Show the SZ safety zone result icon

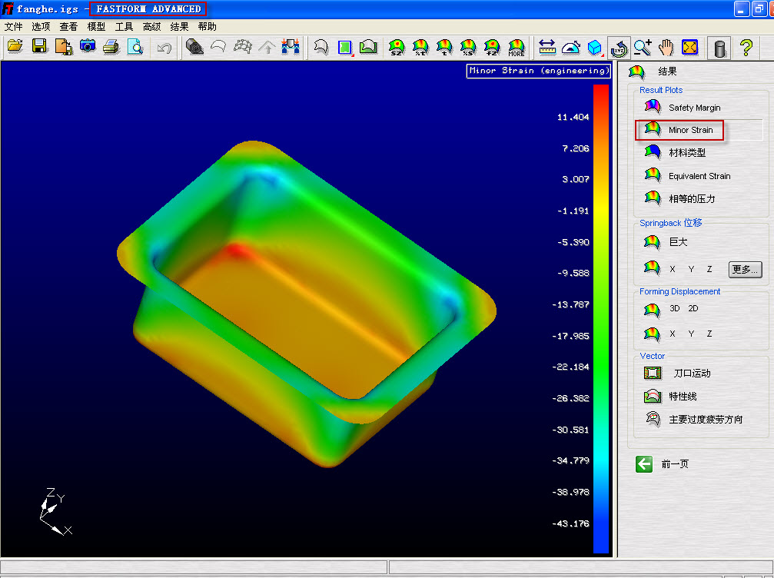pos(397,48)
